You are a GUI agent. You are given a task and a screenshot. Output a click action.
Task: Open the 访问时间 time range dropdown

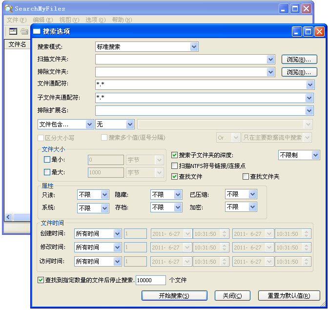pyautogui.click(x=118, y=262)
